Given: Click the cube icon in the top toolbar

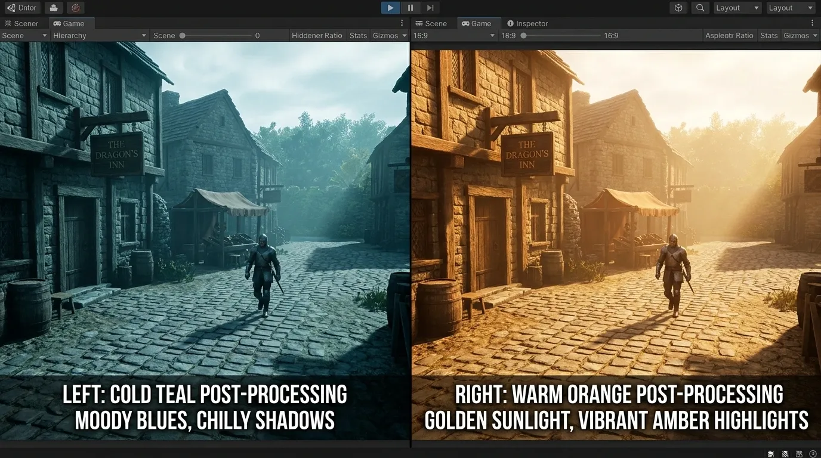Looking at the screenshot, I should click(678, 8).
